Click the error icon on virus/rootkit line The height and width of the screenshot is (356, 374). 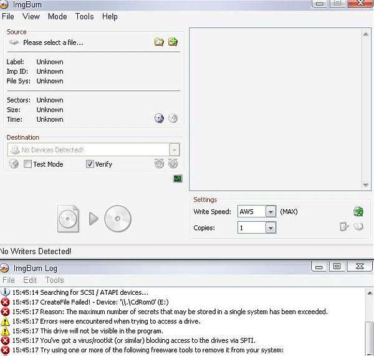click(5, 340)
